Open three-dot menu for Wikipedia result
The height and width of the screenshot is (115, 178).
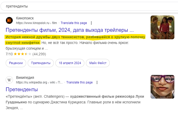tap(97, 82)
